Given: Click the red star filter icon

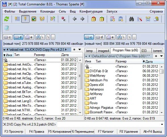Looking at the screenshot, I should pos(64,19).
